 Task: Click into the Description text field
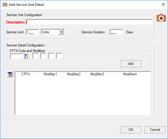click(89, 22)
